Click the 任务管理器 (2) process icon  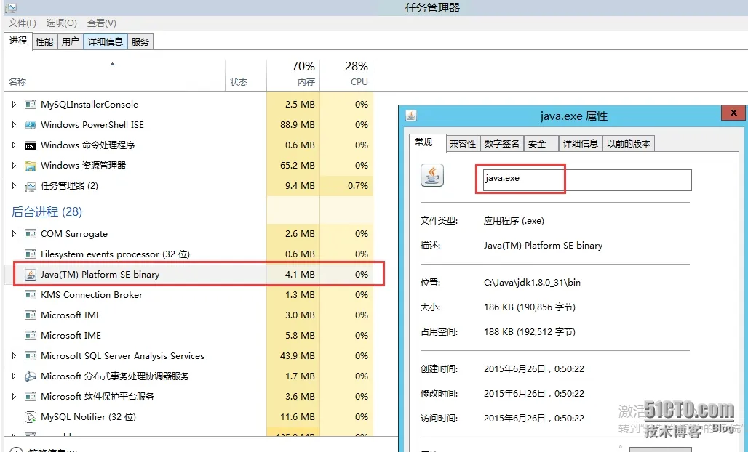pyautogui.click(x=31, y=186)
